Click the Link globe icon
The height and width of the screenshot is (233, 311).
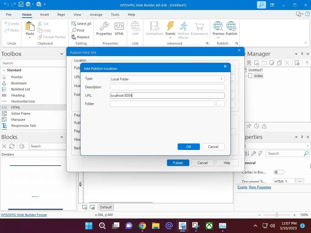coord(135,26)
